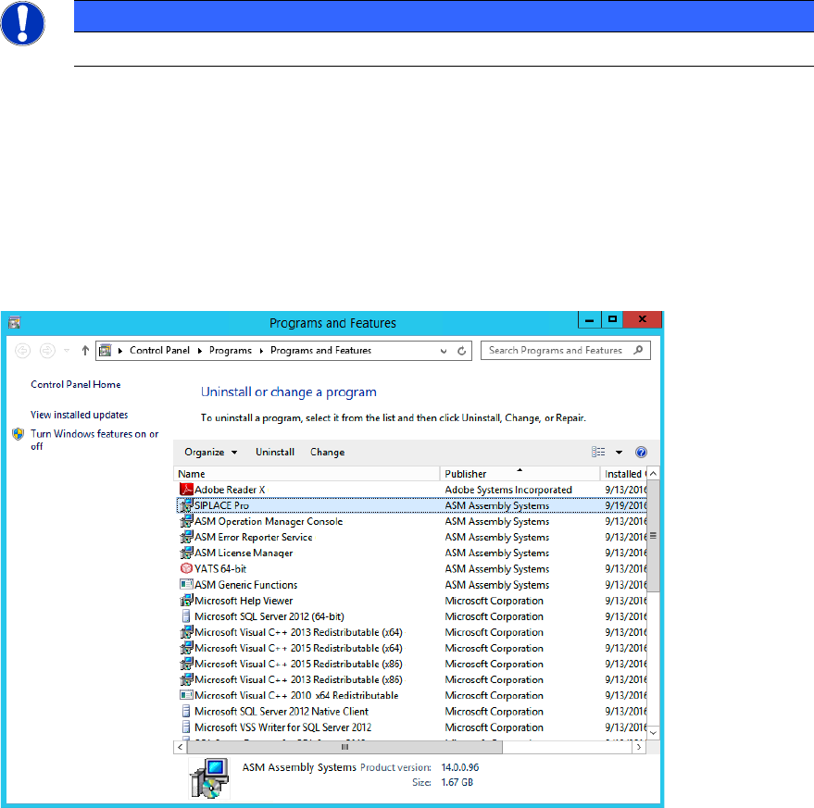This screenshot has height=808, width=814.
Task: Click publisher Adobe Systems Incorporated
Action: (508, 490)
